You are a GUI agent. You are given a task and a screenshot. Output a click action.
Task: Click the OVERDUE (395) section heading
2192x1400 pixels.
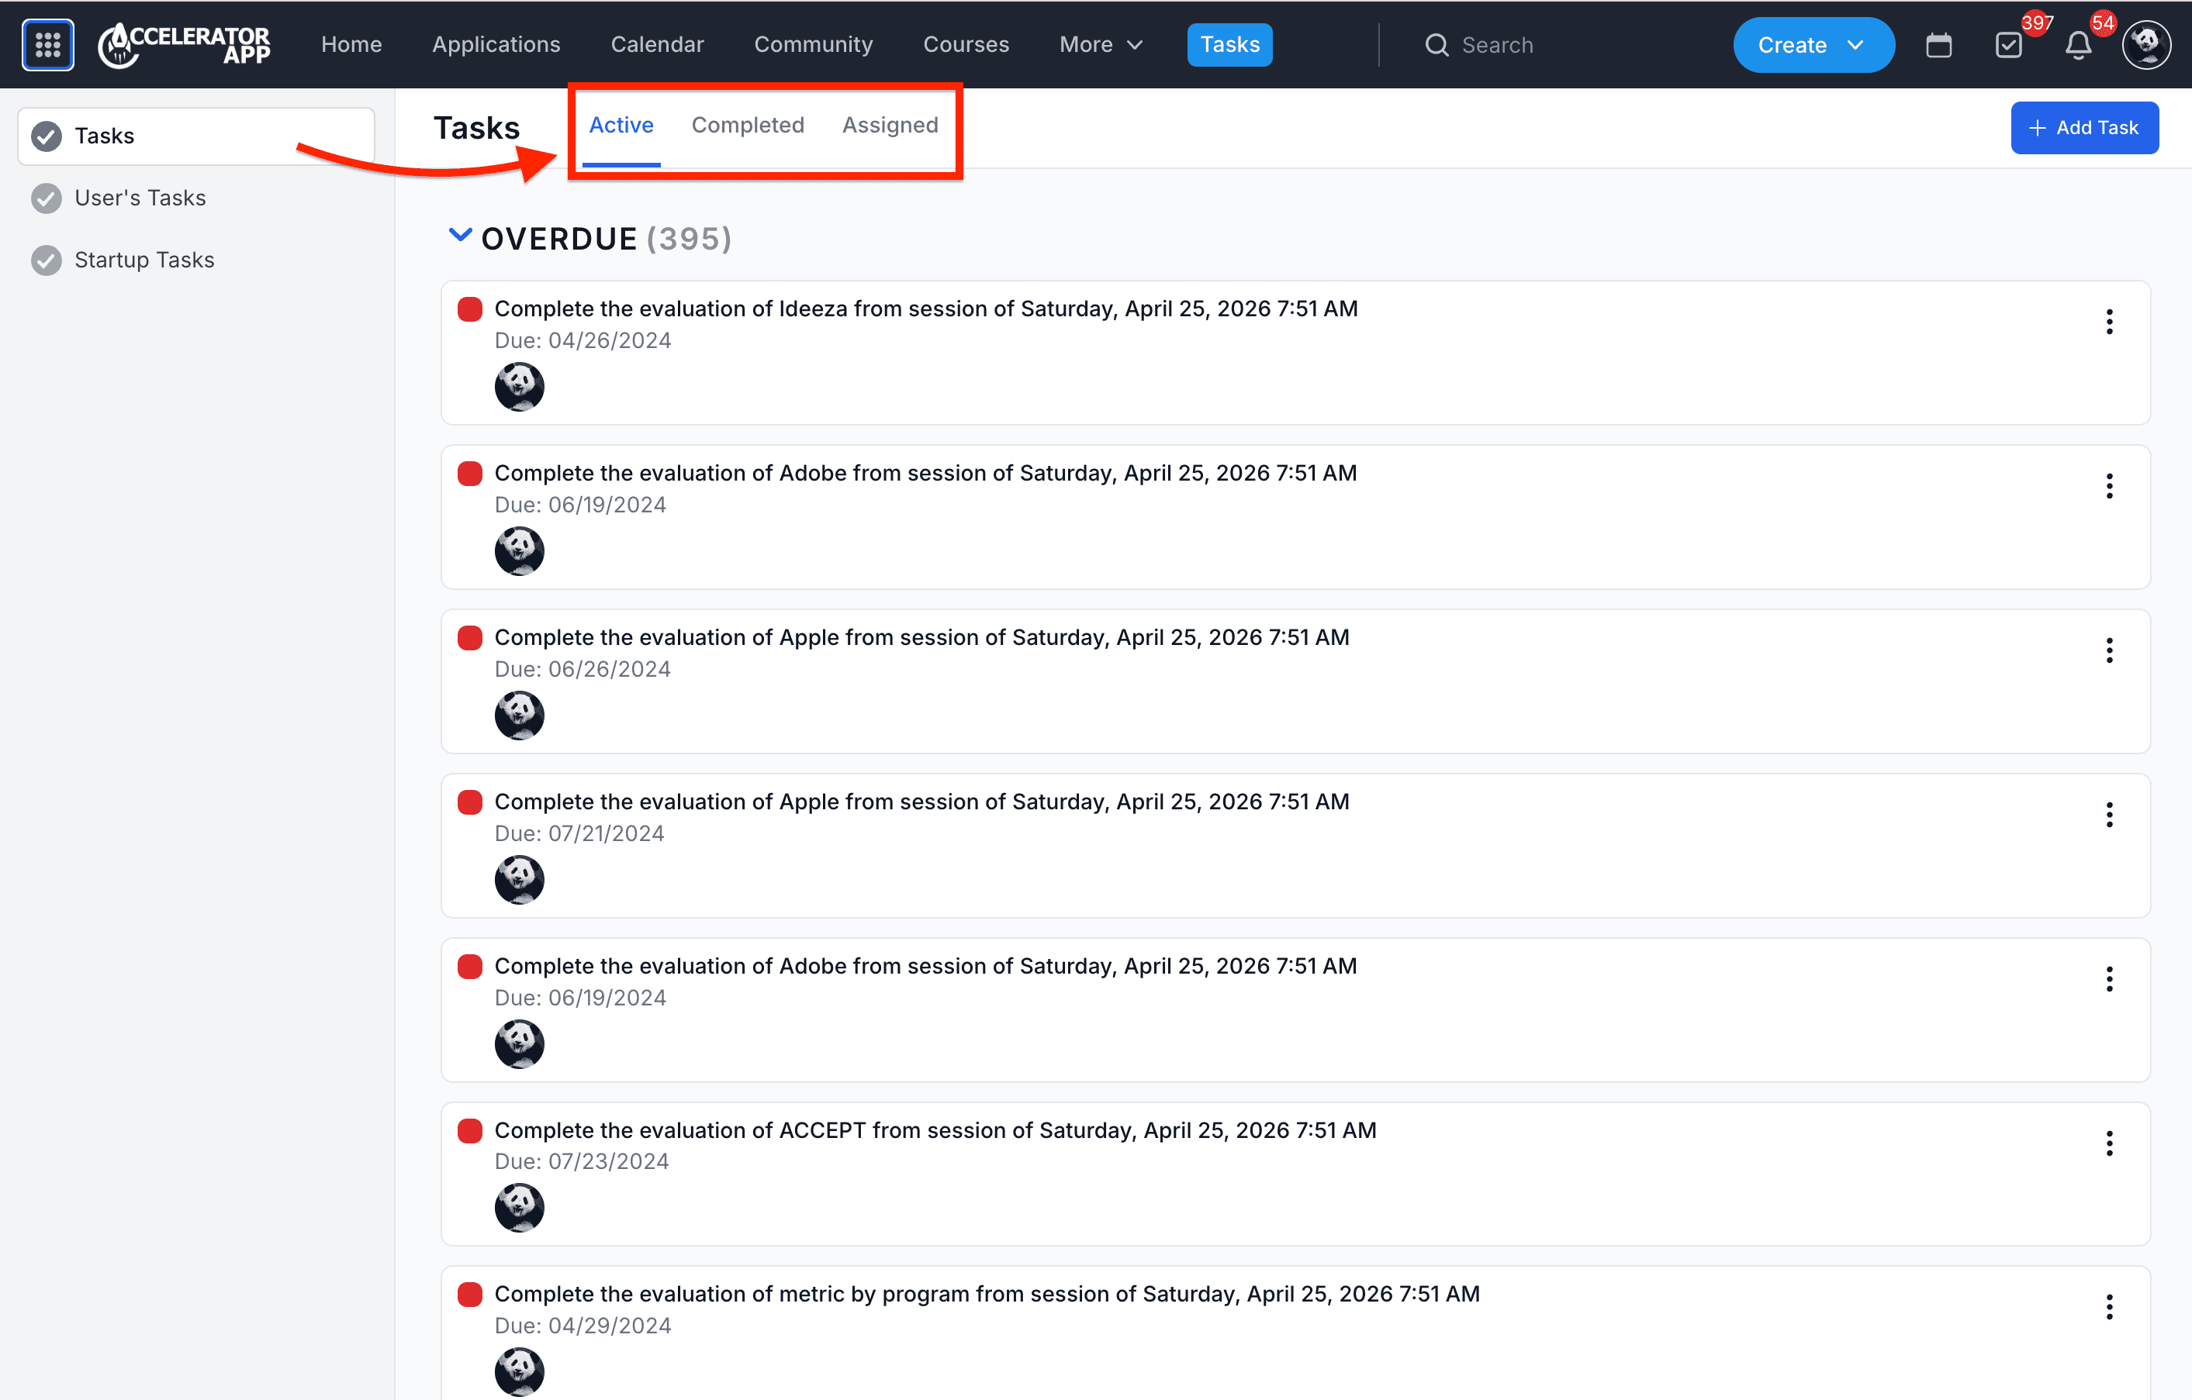point(607,238)
